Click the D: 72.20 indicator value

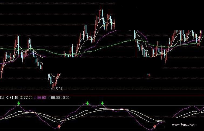(26, 98)
